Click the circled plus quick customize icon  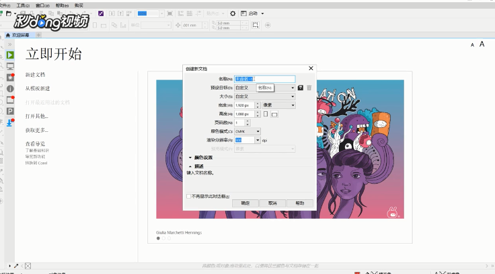click(x=268, y=26)
